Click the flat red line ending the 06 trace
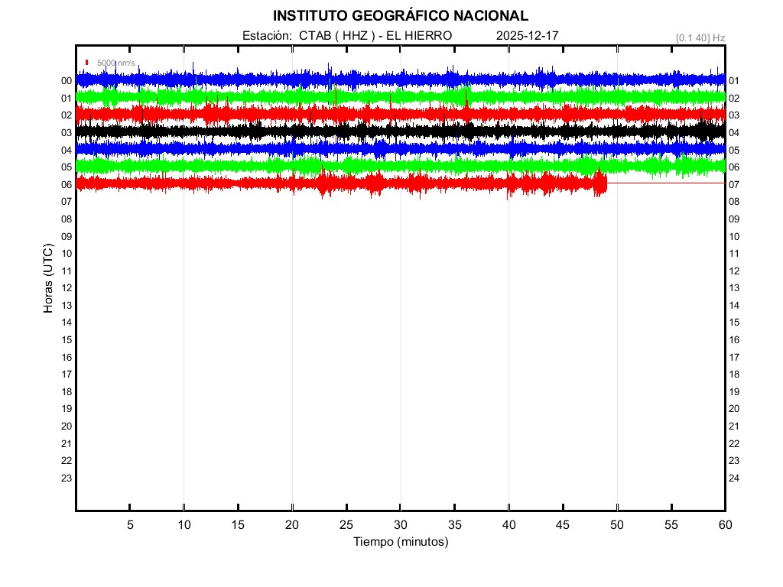 click(x=665, y=183)
